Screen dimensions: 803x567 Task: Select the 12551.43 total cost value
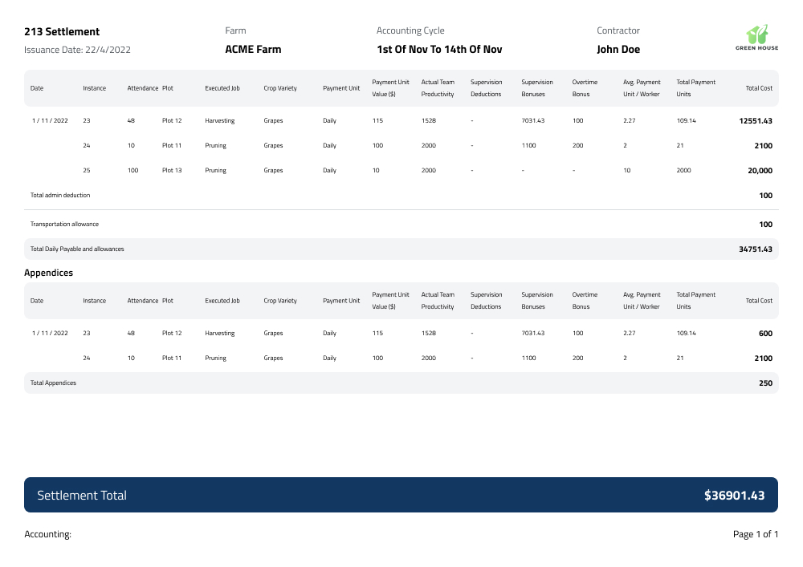click(756, 121)
